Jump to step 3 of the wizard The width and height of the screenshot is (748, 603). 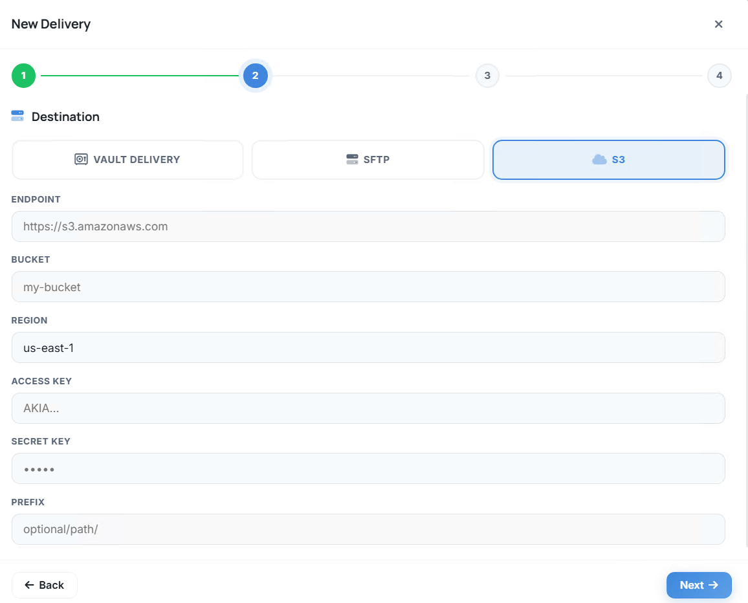487,75
